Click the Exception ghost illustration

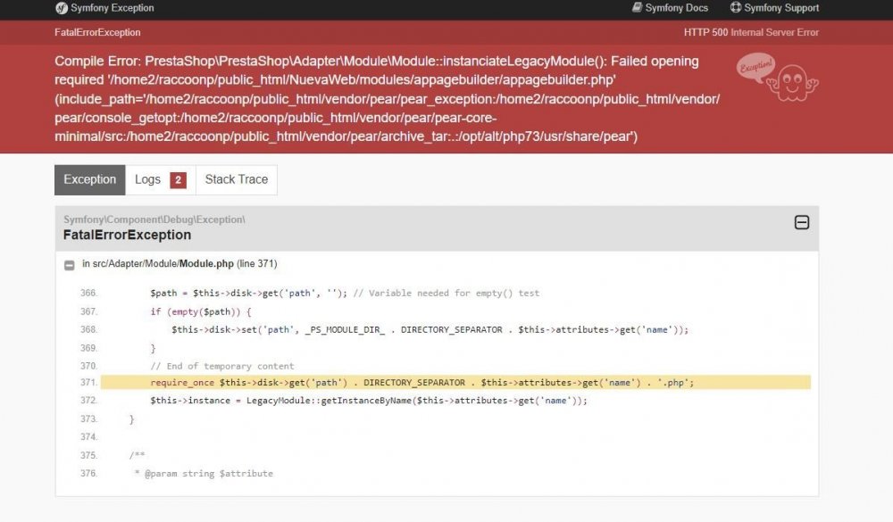(777, 78)
